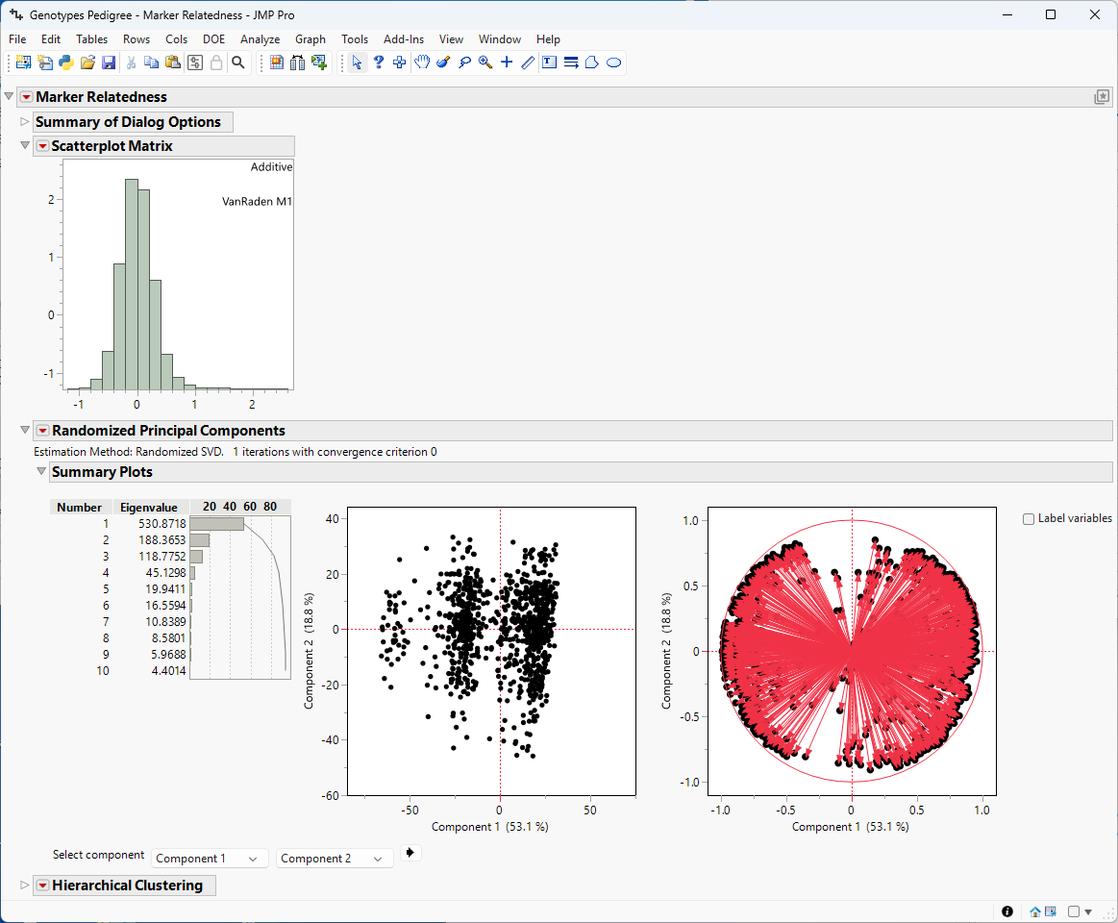Open the Analyze menu
This screenshot has width=1118, height=923.
(x=260, y=39)
